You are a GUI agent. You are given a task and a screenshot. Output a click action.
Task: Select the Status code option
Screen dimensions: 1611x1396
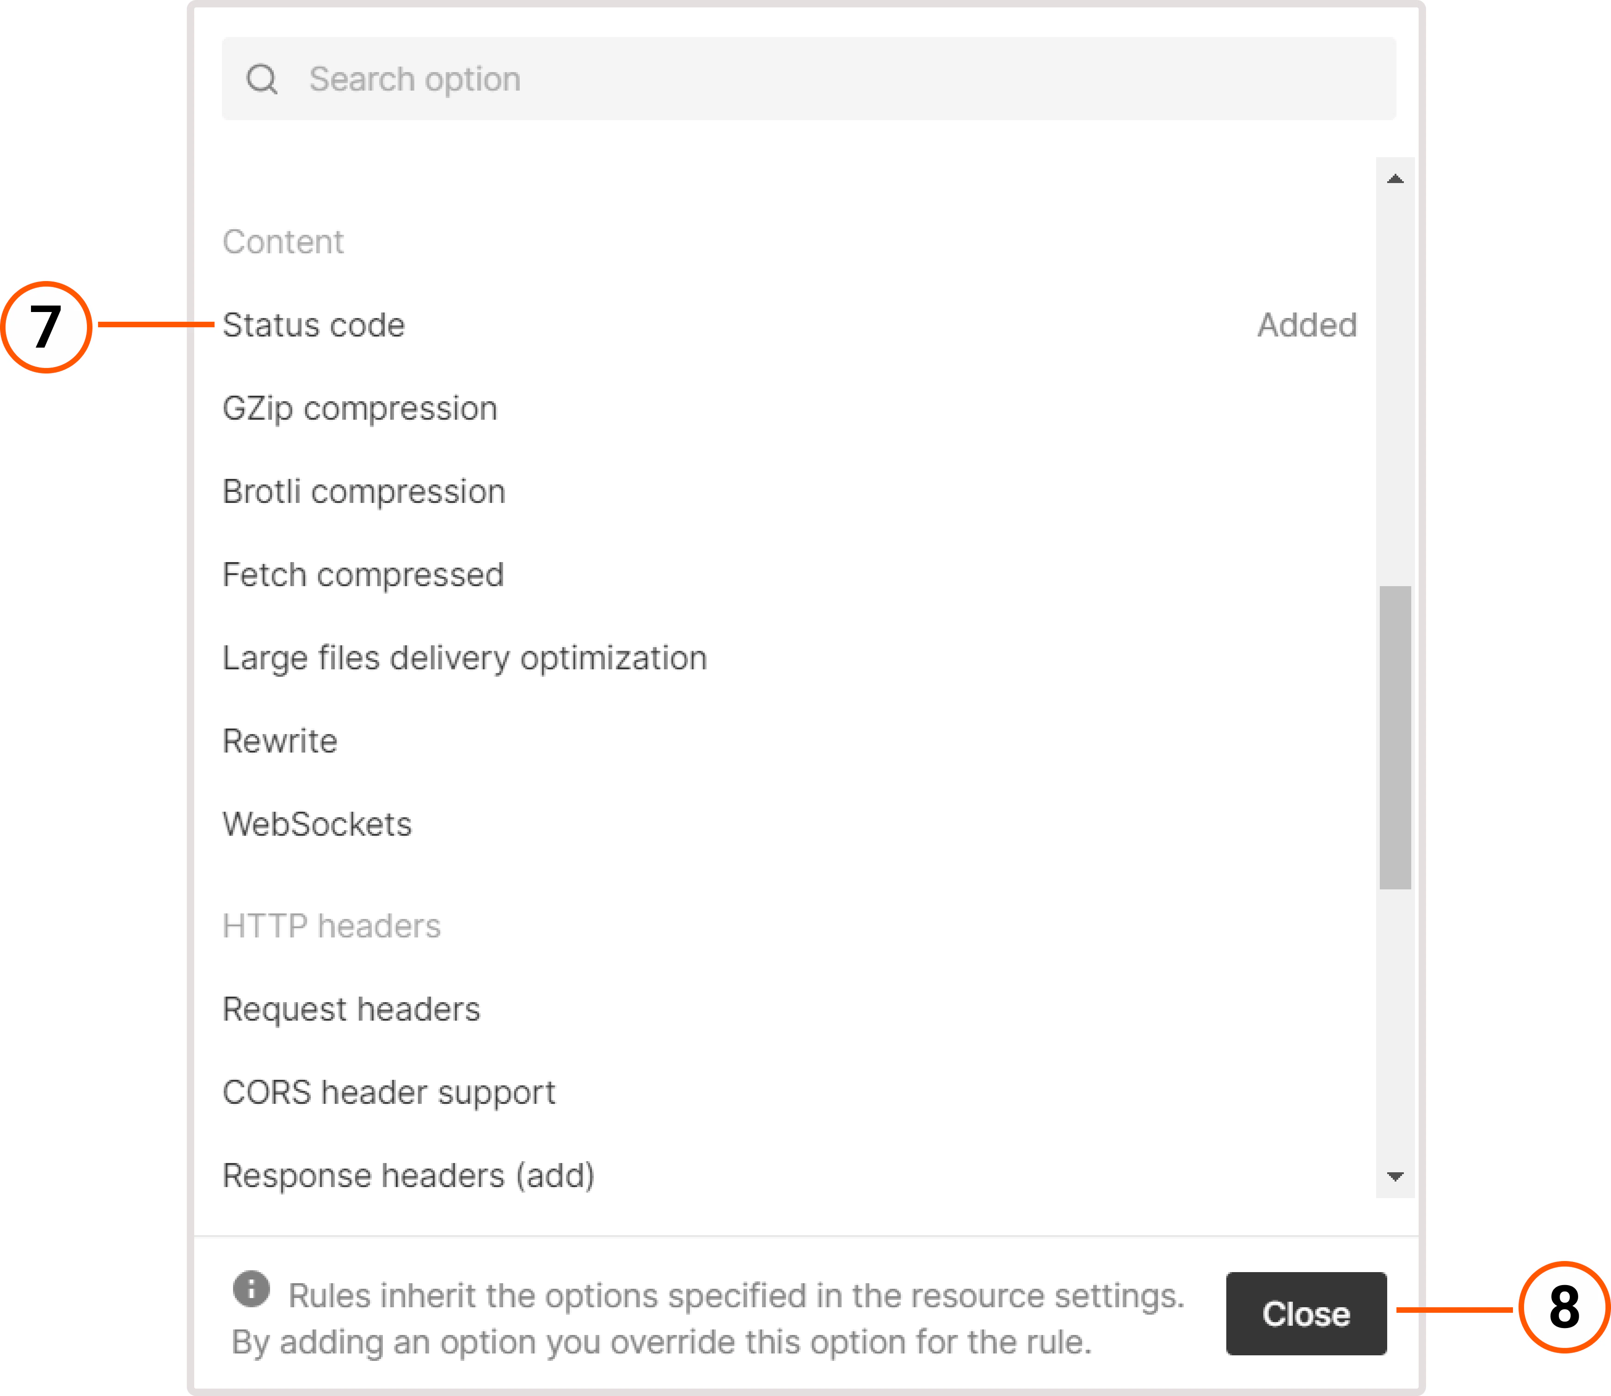[x=314, y=325]
